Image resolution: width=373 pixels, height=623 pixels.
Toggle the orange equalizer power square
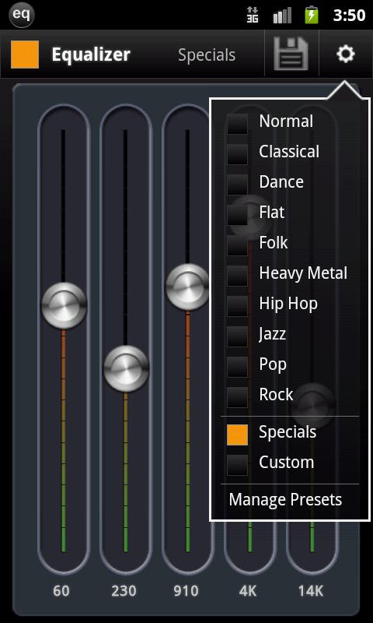point(25,55)
